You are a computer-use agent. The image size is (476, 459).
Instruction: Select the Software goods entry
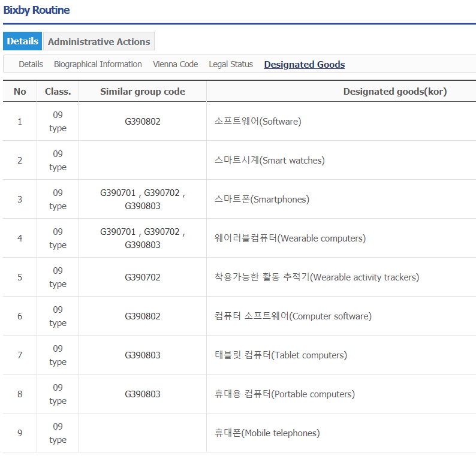pos(258,122)
